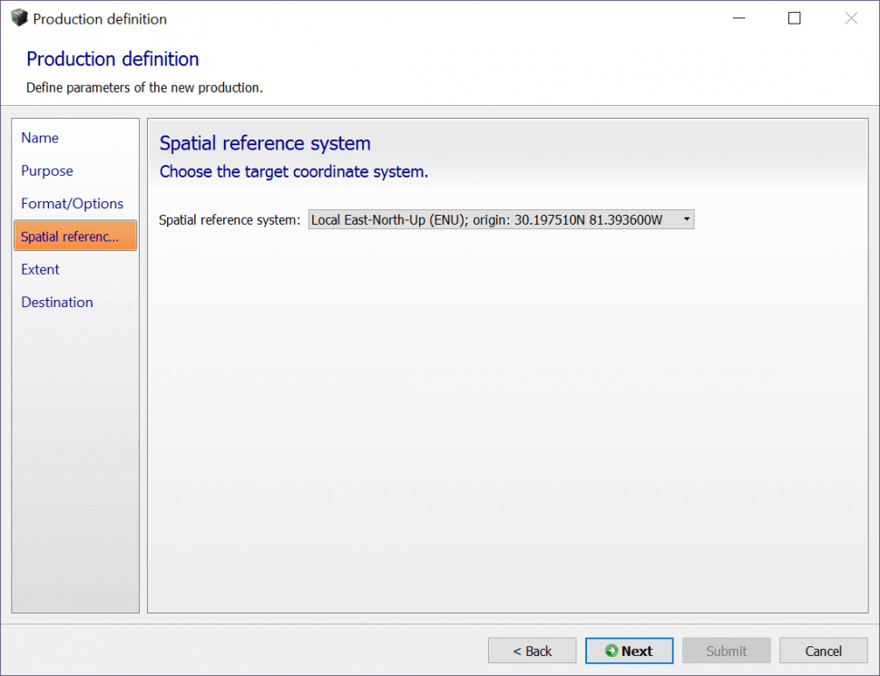Click the 'Production definition' title bar text

[x=100, y=18]
